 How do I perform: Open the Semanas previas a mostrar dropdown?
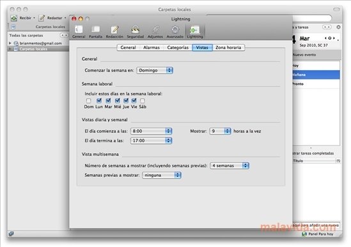point(162,175)
